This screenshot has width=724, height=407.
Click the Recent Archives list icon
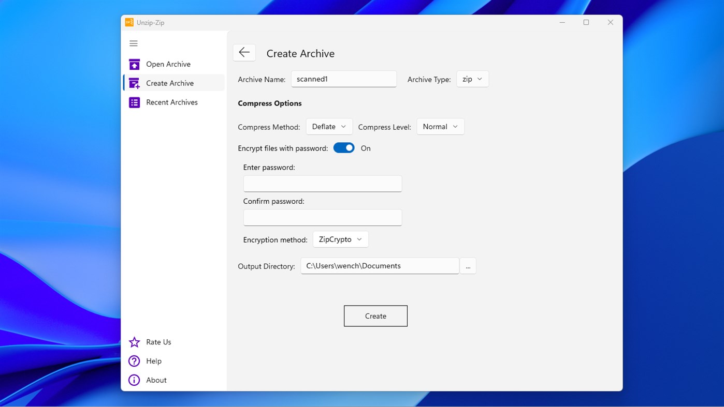point(134,102)
